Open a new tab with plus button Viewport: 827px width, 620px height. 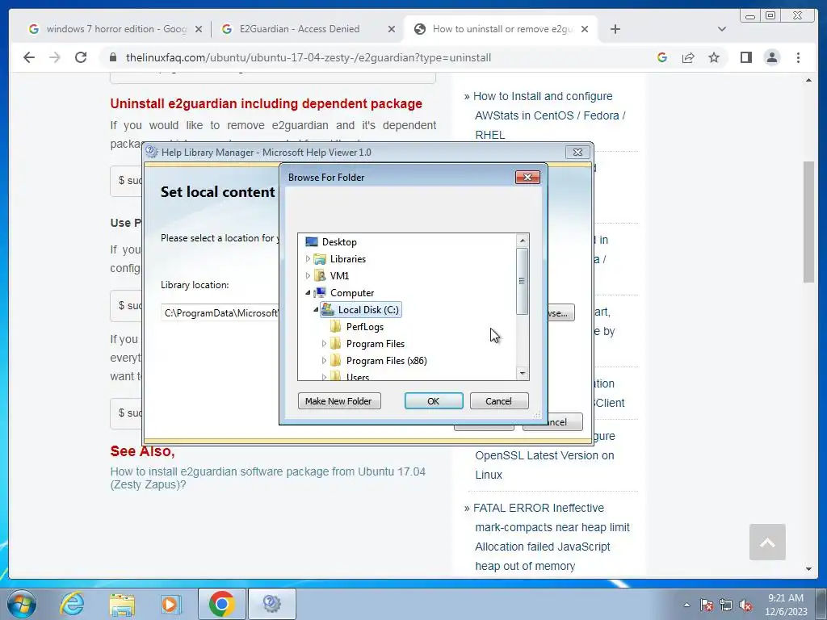tap(615, 29)
